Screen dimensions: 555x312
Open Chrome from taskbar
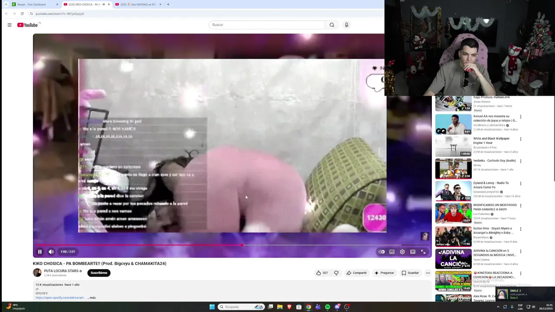click(308, 307)
